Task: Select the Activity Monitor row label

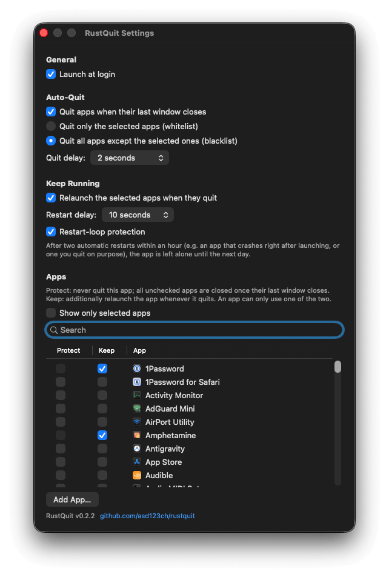Action: pos(174,395)
